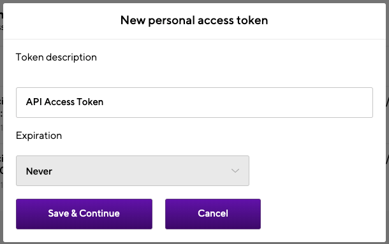Click the 'New personal access token' dialog title
This screenshot has height=244, width=389.
194,20
